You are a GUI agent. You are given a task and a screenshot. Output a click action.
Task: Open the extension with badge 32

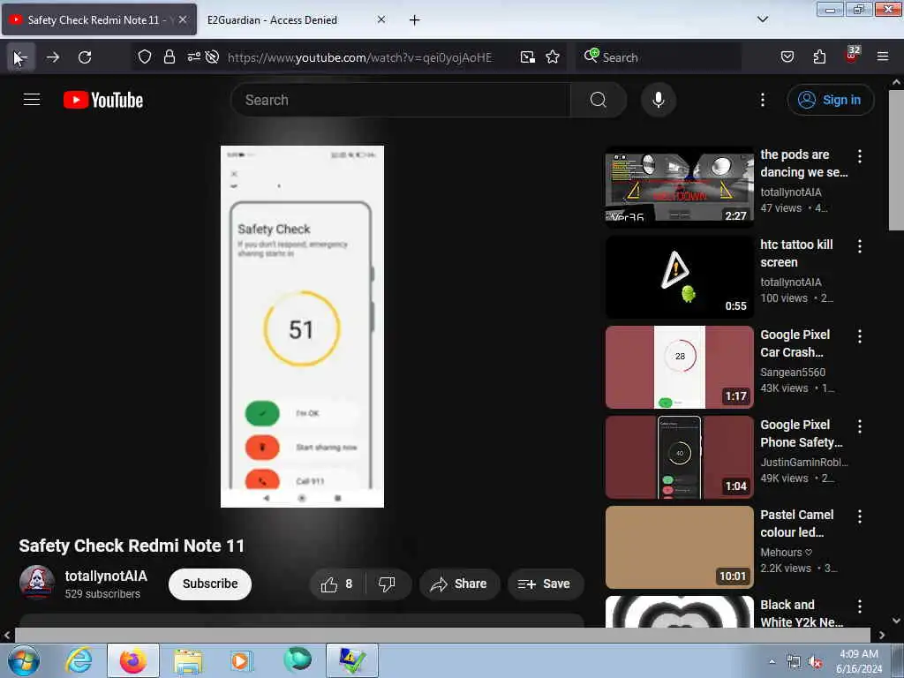click(853, 56)
